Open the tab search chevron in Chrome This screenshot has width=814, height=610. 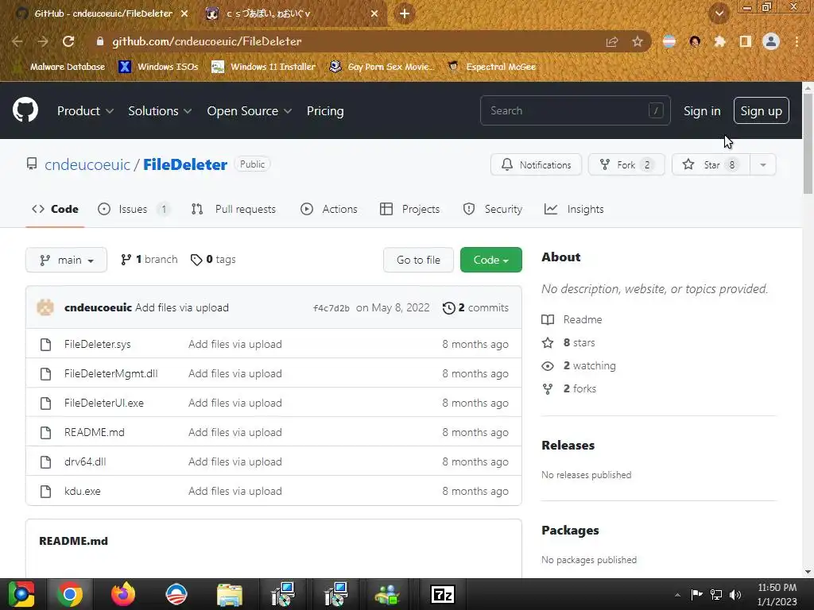click(719, 13)
